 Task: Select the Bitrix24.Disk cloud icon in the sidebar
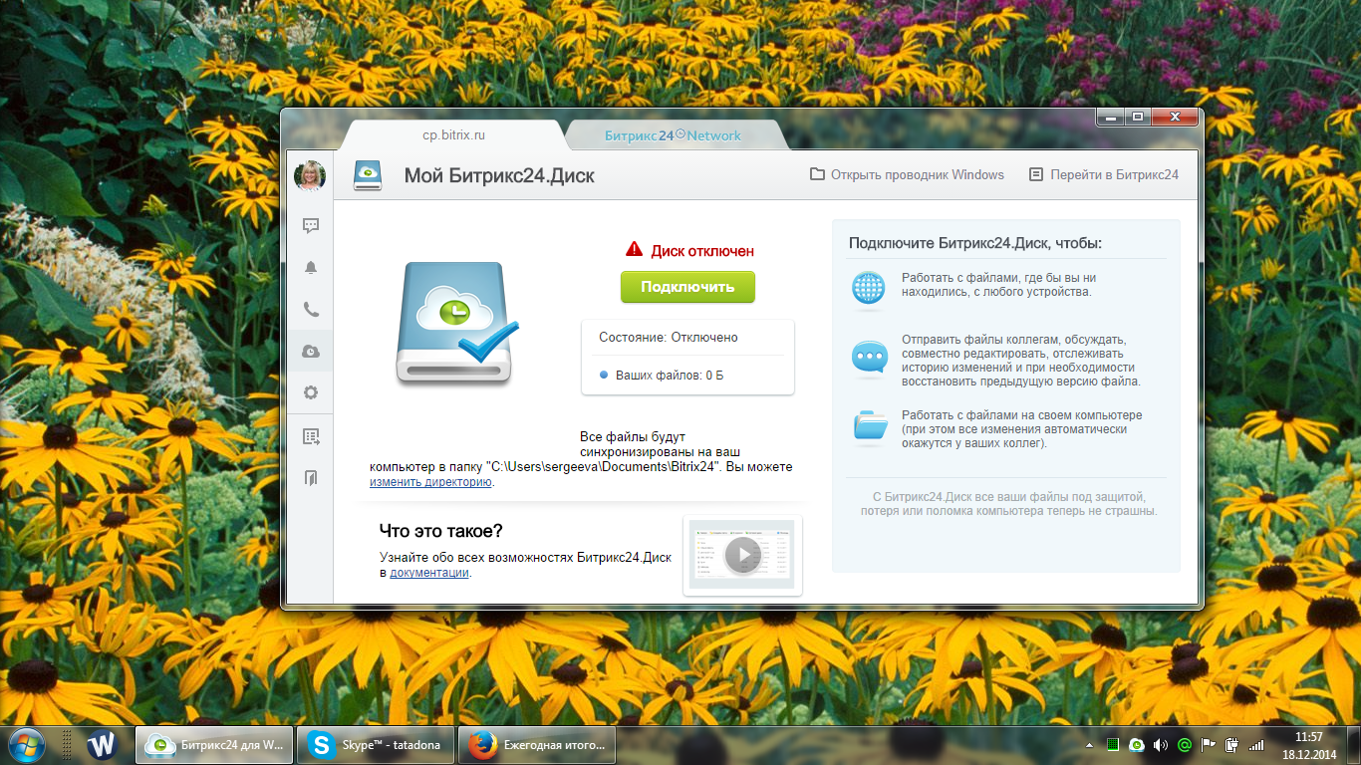[x=311, y=351]
